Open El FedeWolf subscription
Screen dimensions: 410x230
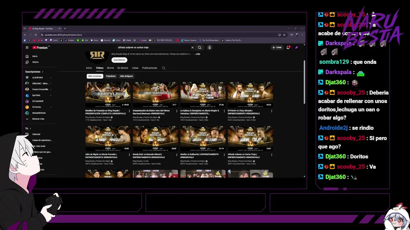tap(38, 101)
